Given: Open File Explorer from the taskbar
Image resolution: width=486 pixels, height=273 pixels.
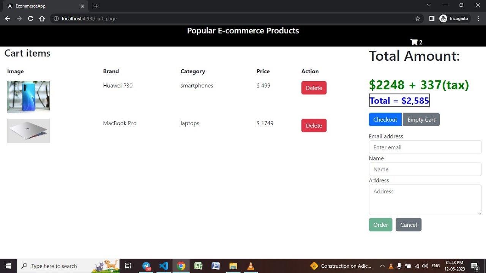Looking at the screenshot, I should [233, 266].
